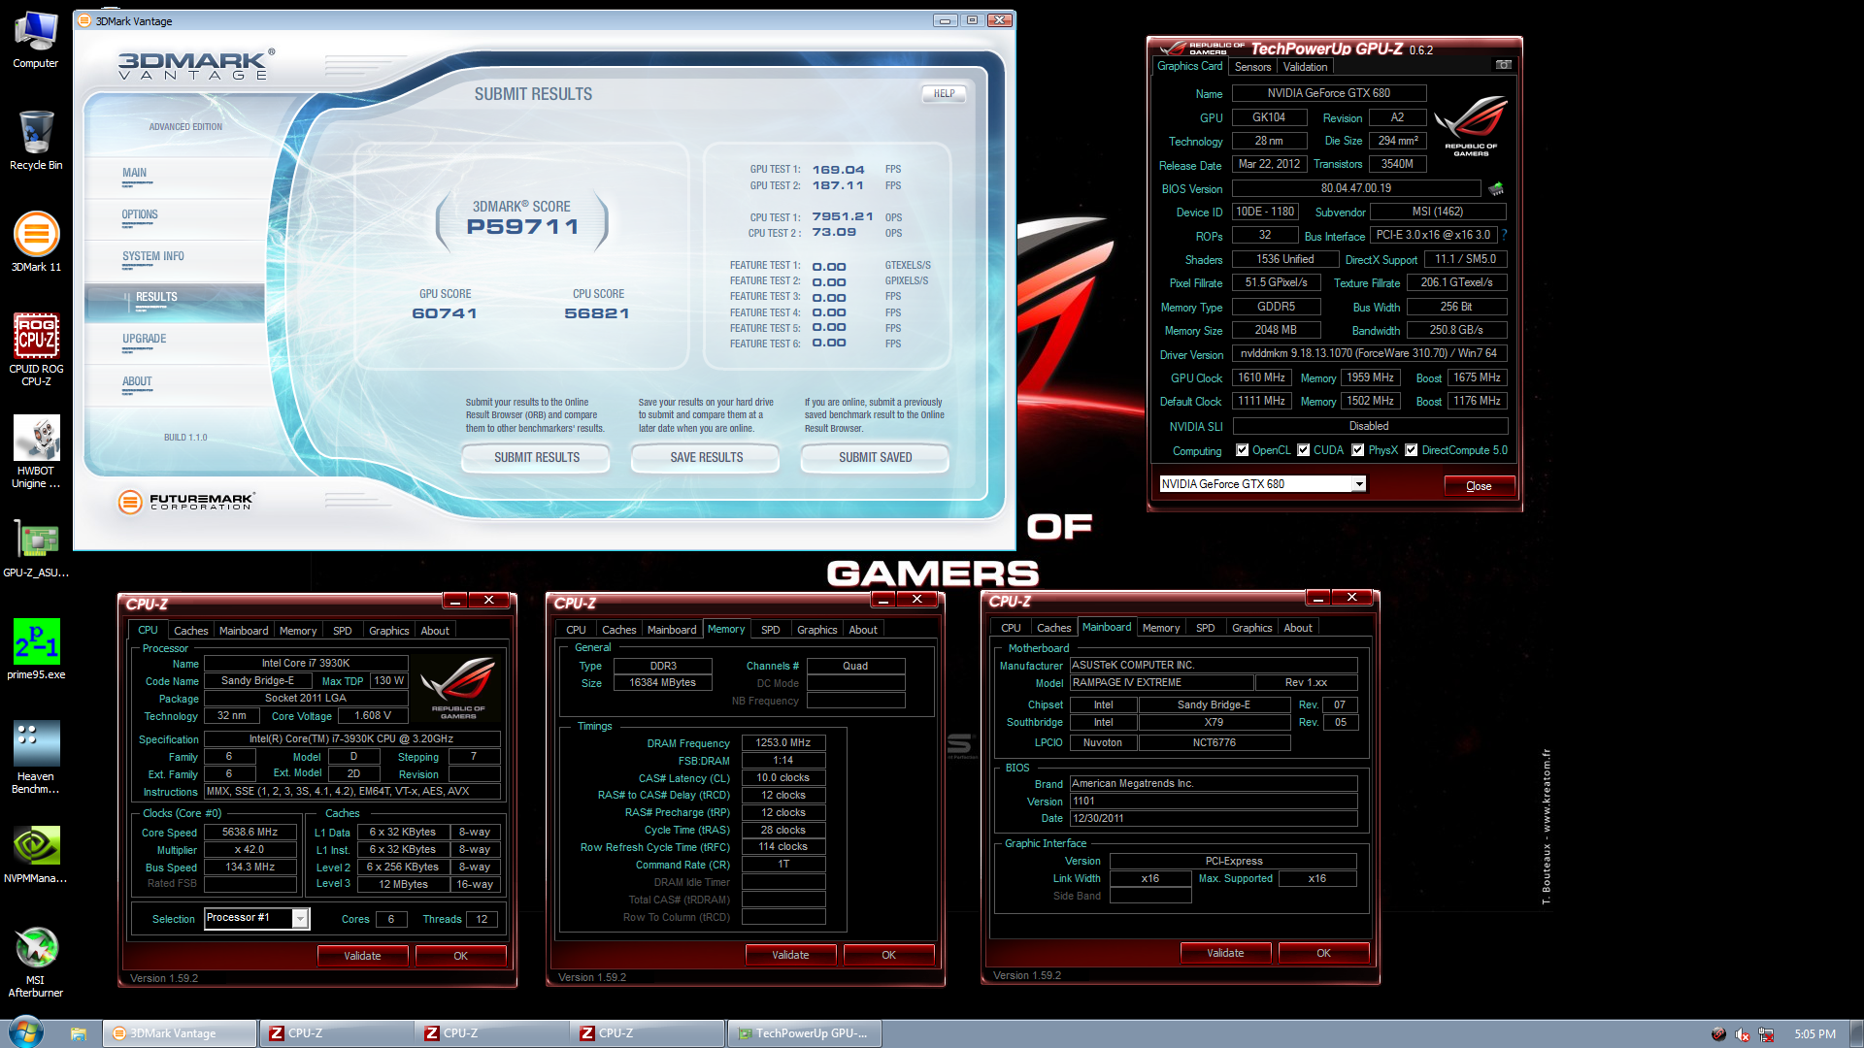Click the volume icon in system tray
The image size is (1864, 1048).
(1743, 1034)
